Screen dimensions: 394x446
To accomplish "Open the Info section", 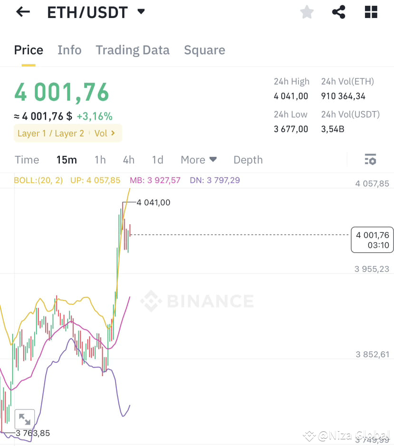I will coord(69,50).
